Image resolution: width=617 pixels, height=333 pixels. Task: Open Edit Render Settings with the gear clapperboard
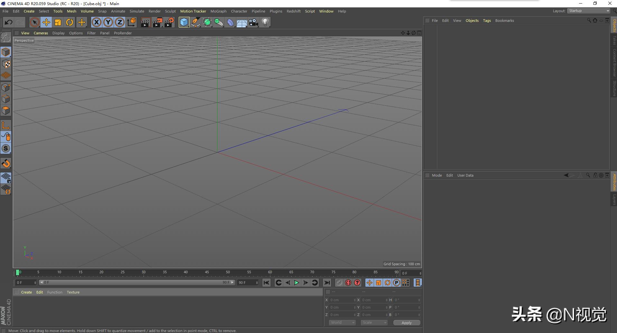coord(169,22)
